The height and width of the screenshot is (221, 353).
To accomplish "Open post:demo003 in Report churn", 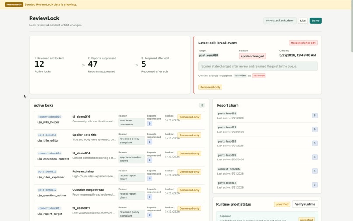I will pos(227,141).
